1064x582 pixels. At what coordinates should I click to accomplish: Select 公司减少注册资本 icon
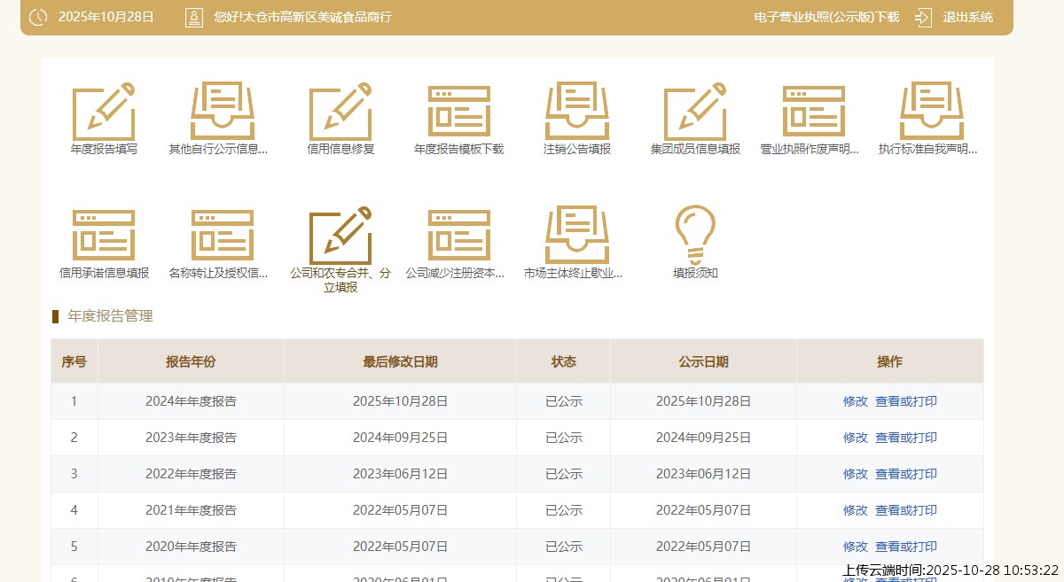pos(458,236)
